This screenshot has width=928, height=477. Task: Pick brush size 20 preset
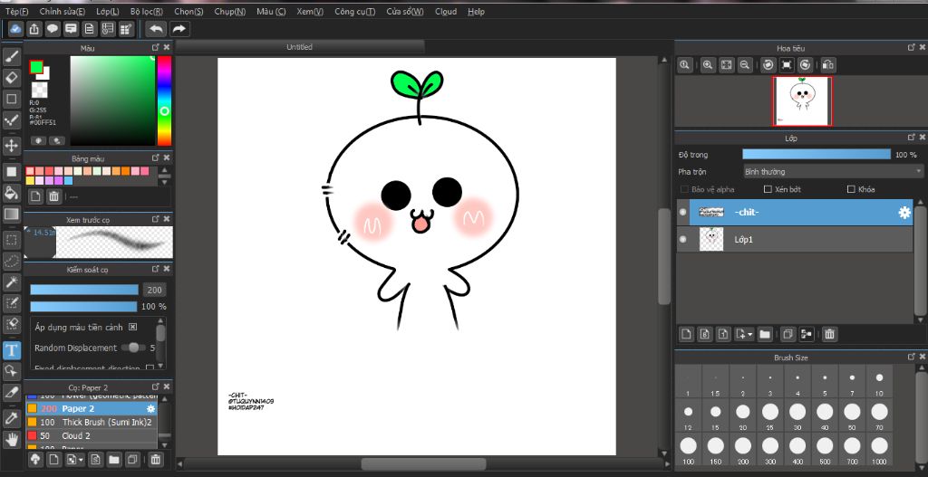pos(743,416)
